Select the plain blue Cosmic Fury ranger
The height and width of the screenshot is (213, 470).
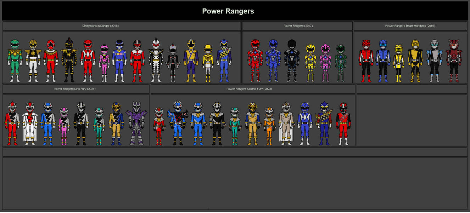[198, 124]
